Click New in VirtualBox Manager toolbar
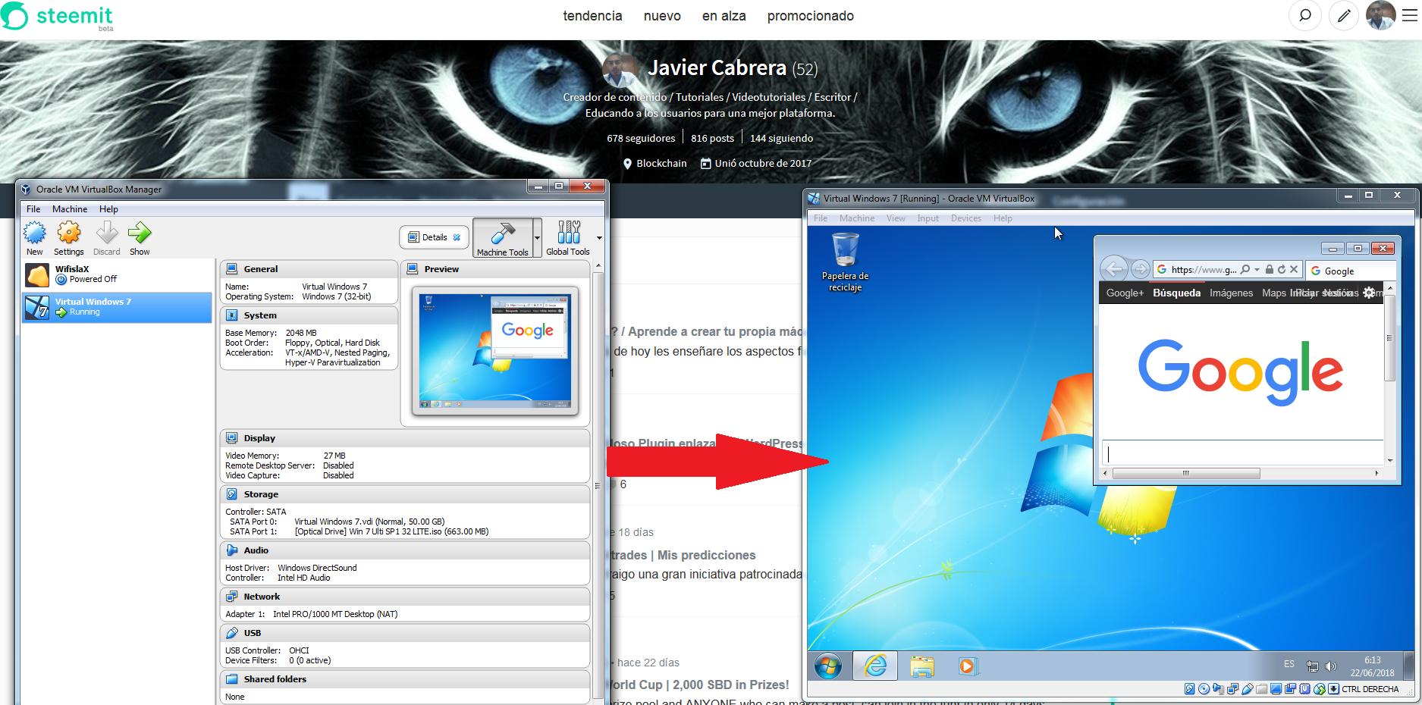Viewport: 1422px width, 705px height. (x=35, y=238)
